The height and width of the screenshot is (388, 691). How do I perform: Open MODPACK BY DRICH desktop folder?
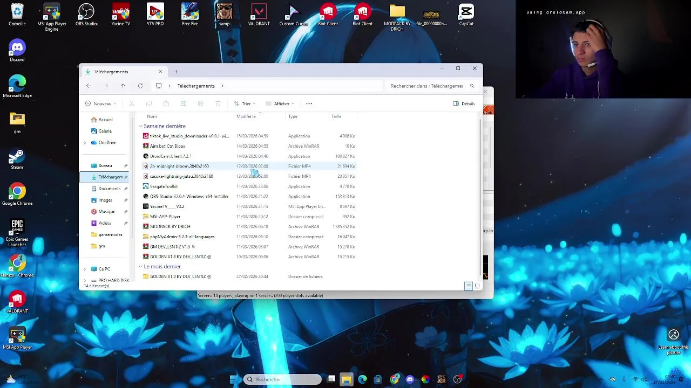tap(397, 18)
